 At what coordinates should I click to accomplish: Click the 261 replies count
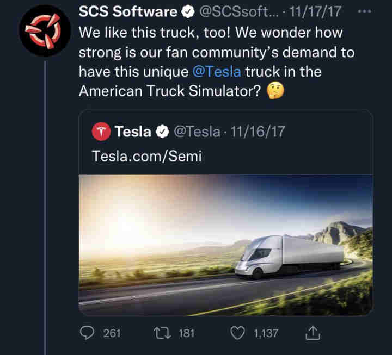pyautogui.click(x=112, y=333)
